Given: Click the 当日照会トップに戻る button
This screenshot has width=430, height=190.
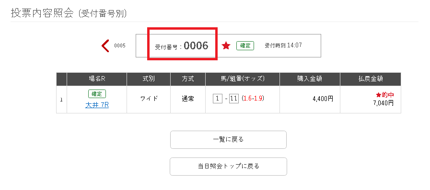Looking at the screenshot, I should [229, 167].
